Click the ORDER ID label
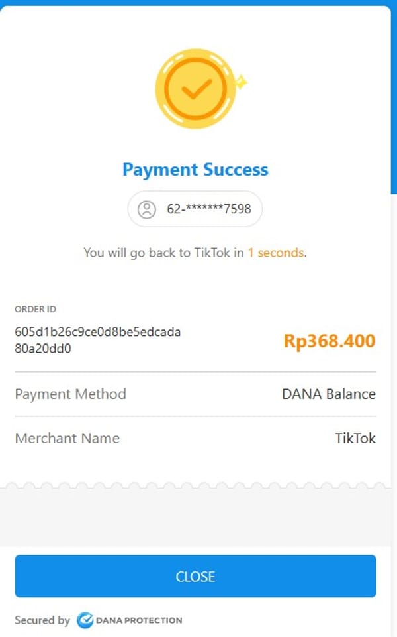The image size is (397, 637). (x=35, y=309)
